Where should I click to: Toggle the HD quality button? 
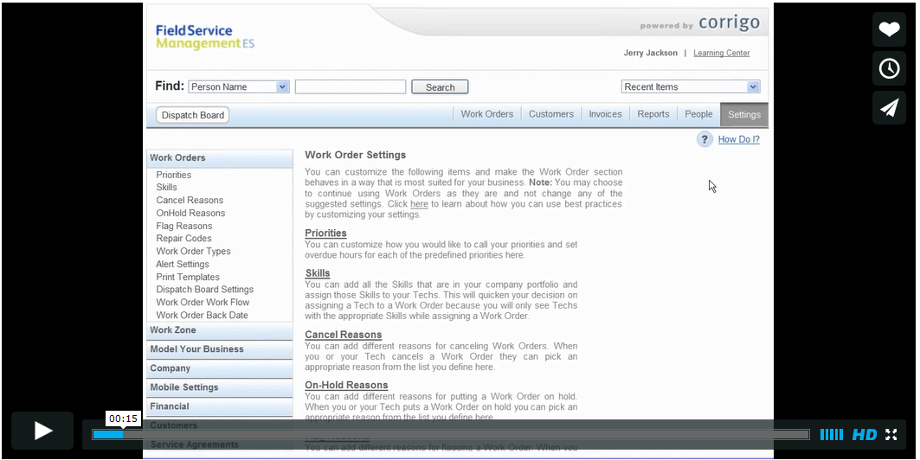point(865,435)
